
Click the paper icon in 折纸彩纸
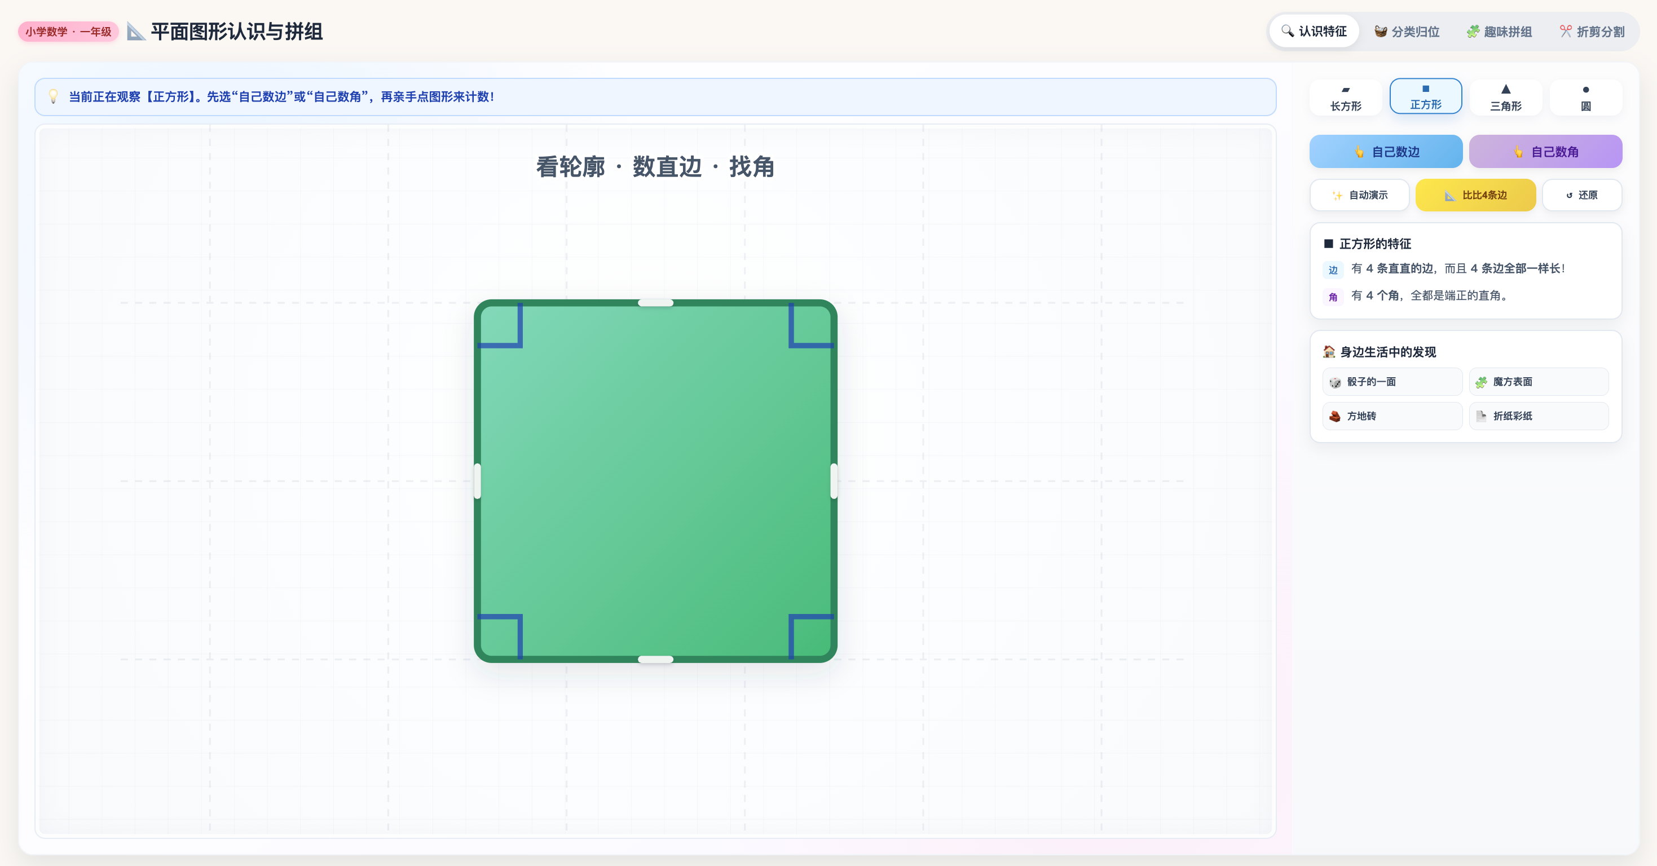coord(1482,416)
